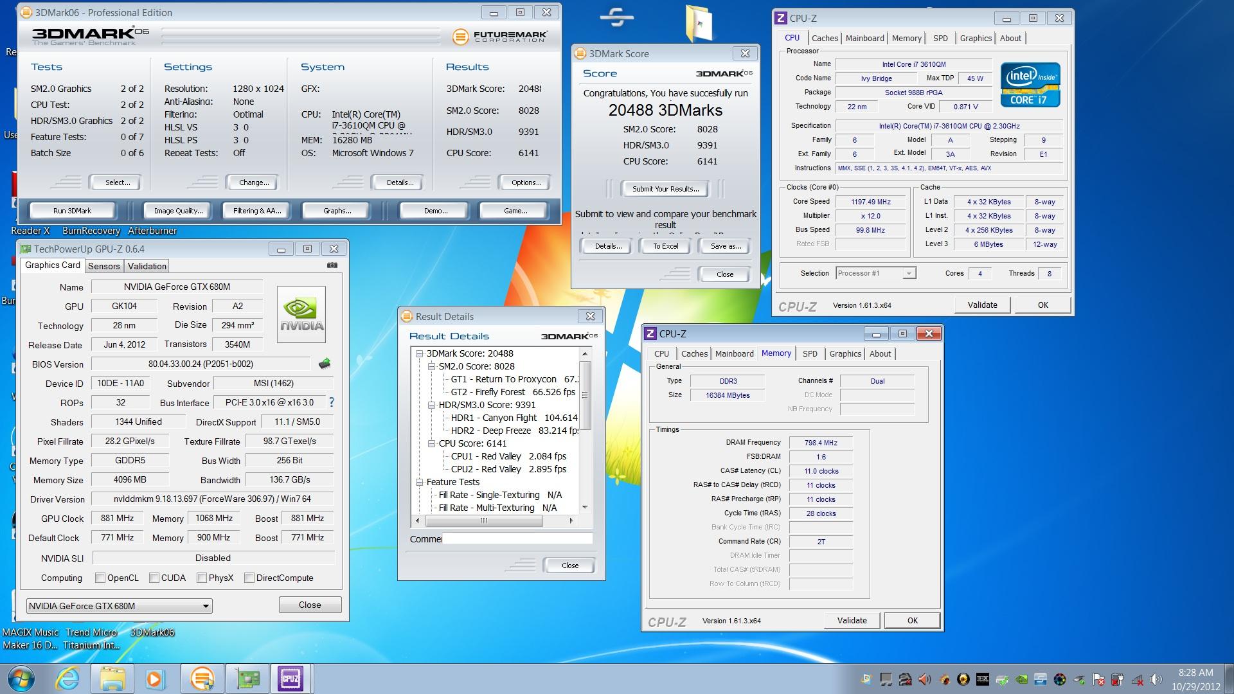Click the BIOS save chip icon in GPU-Z
This screenshot has height=694, width=1234.
coord(325,364)
